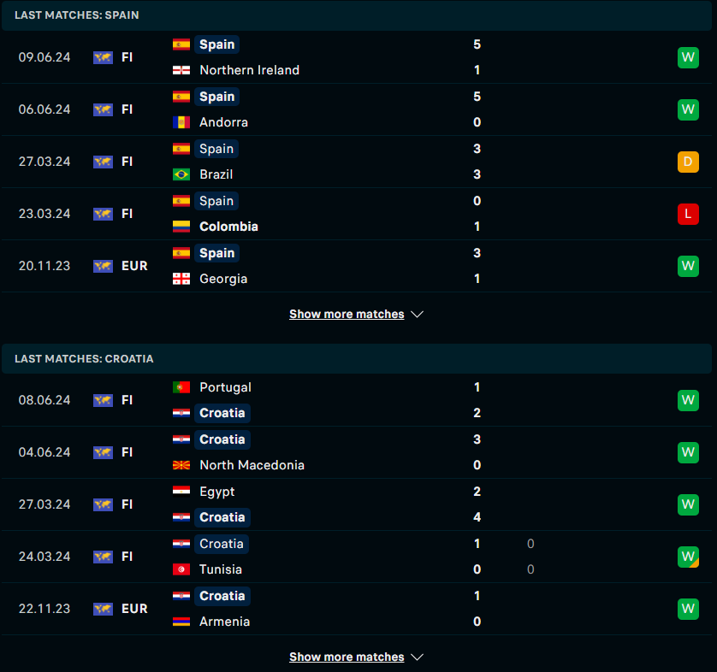Expand Croatia's list with Show more matches
Screen dimensions: 717x672
click(x=347, y=657)
